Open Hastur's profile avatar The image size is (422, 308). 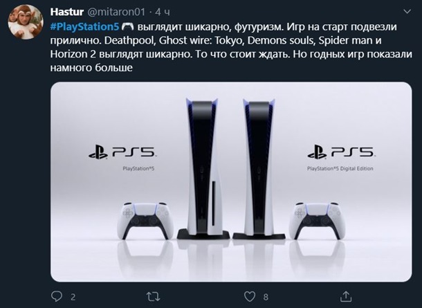[26, 22]
